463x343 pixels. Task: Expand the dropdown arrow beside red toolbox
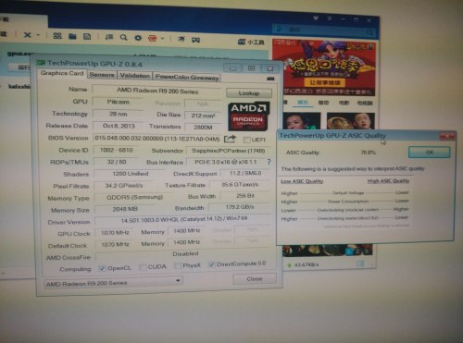(162, 39)
